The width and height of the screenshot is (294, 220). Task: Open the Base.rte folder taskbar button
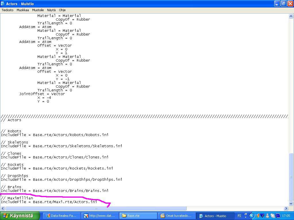pyautogui.click(x=138, y=216)
